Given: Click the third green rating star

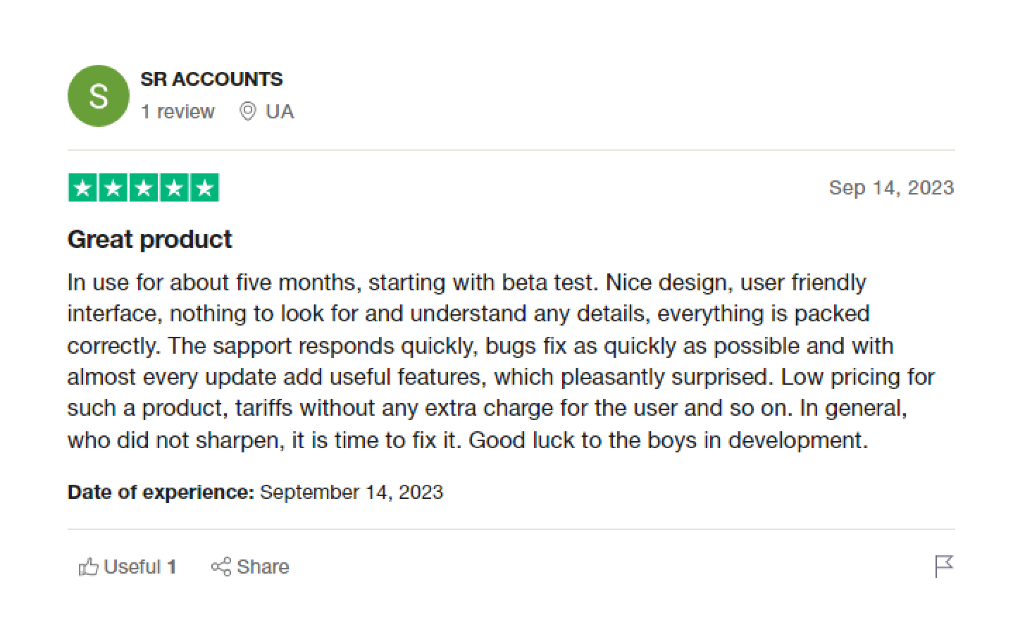Looking at the screenshot, I should [x=143, y=188].
